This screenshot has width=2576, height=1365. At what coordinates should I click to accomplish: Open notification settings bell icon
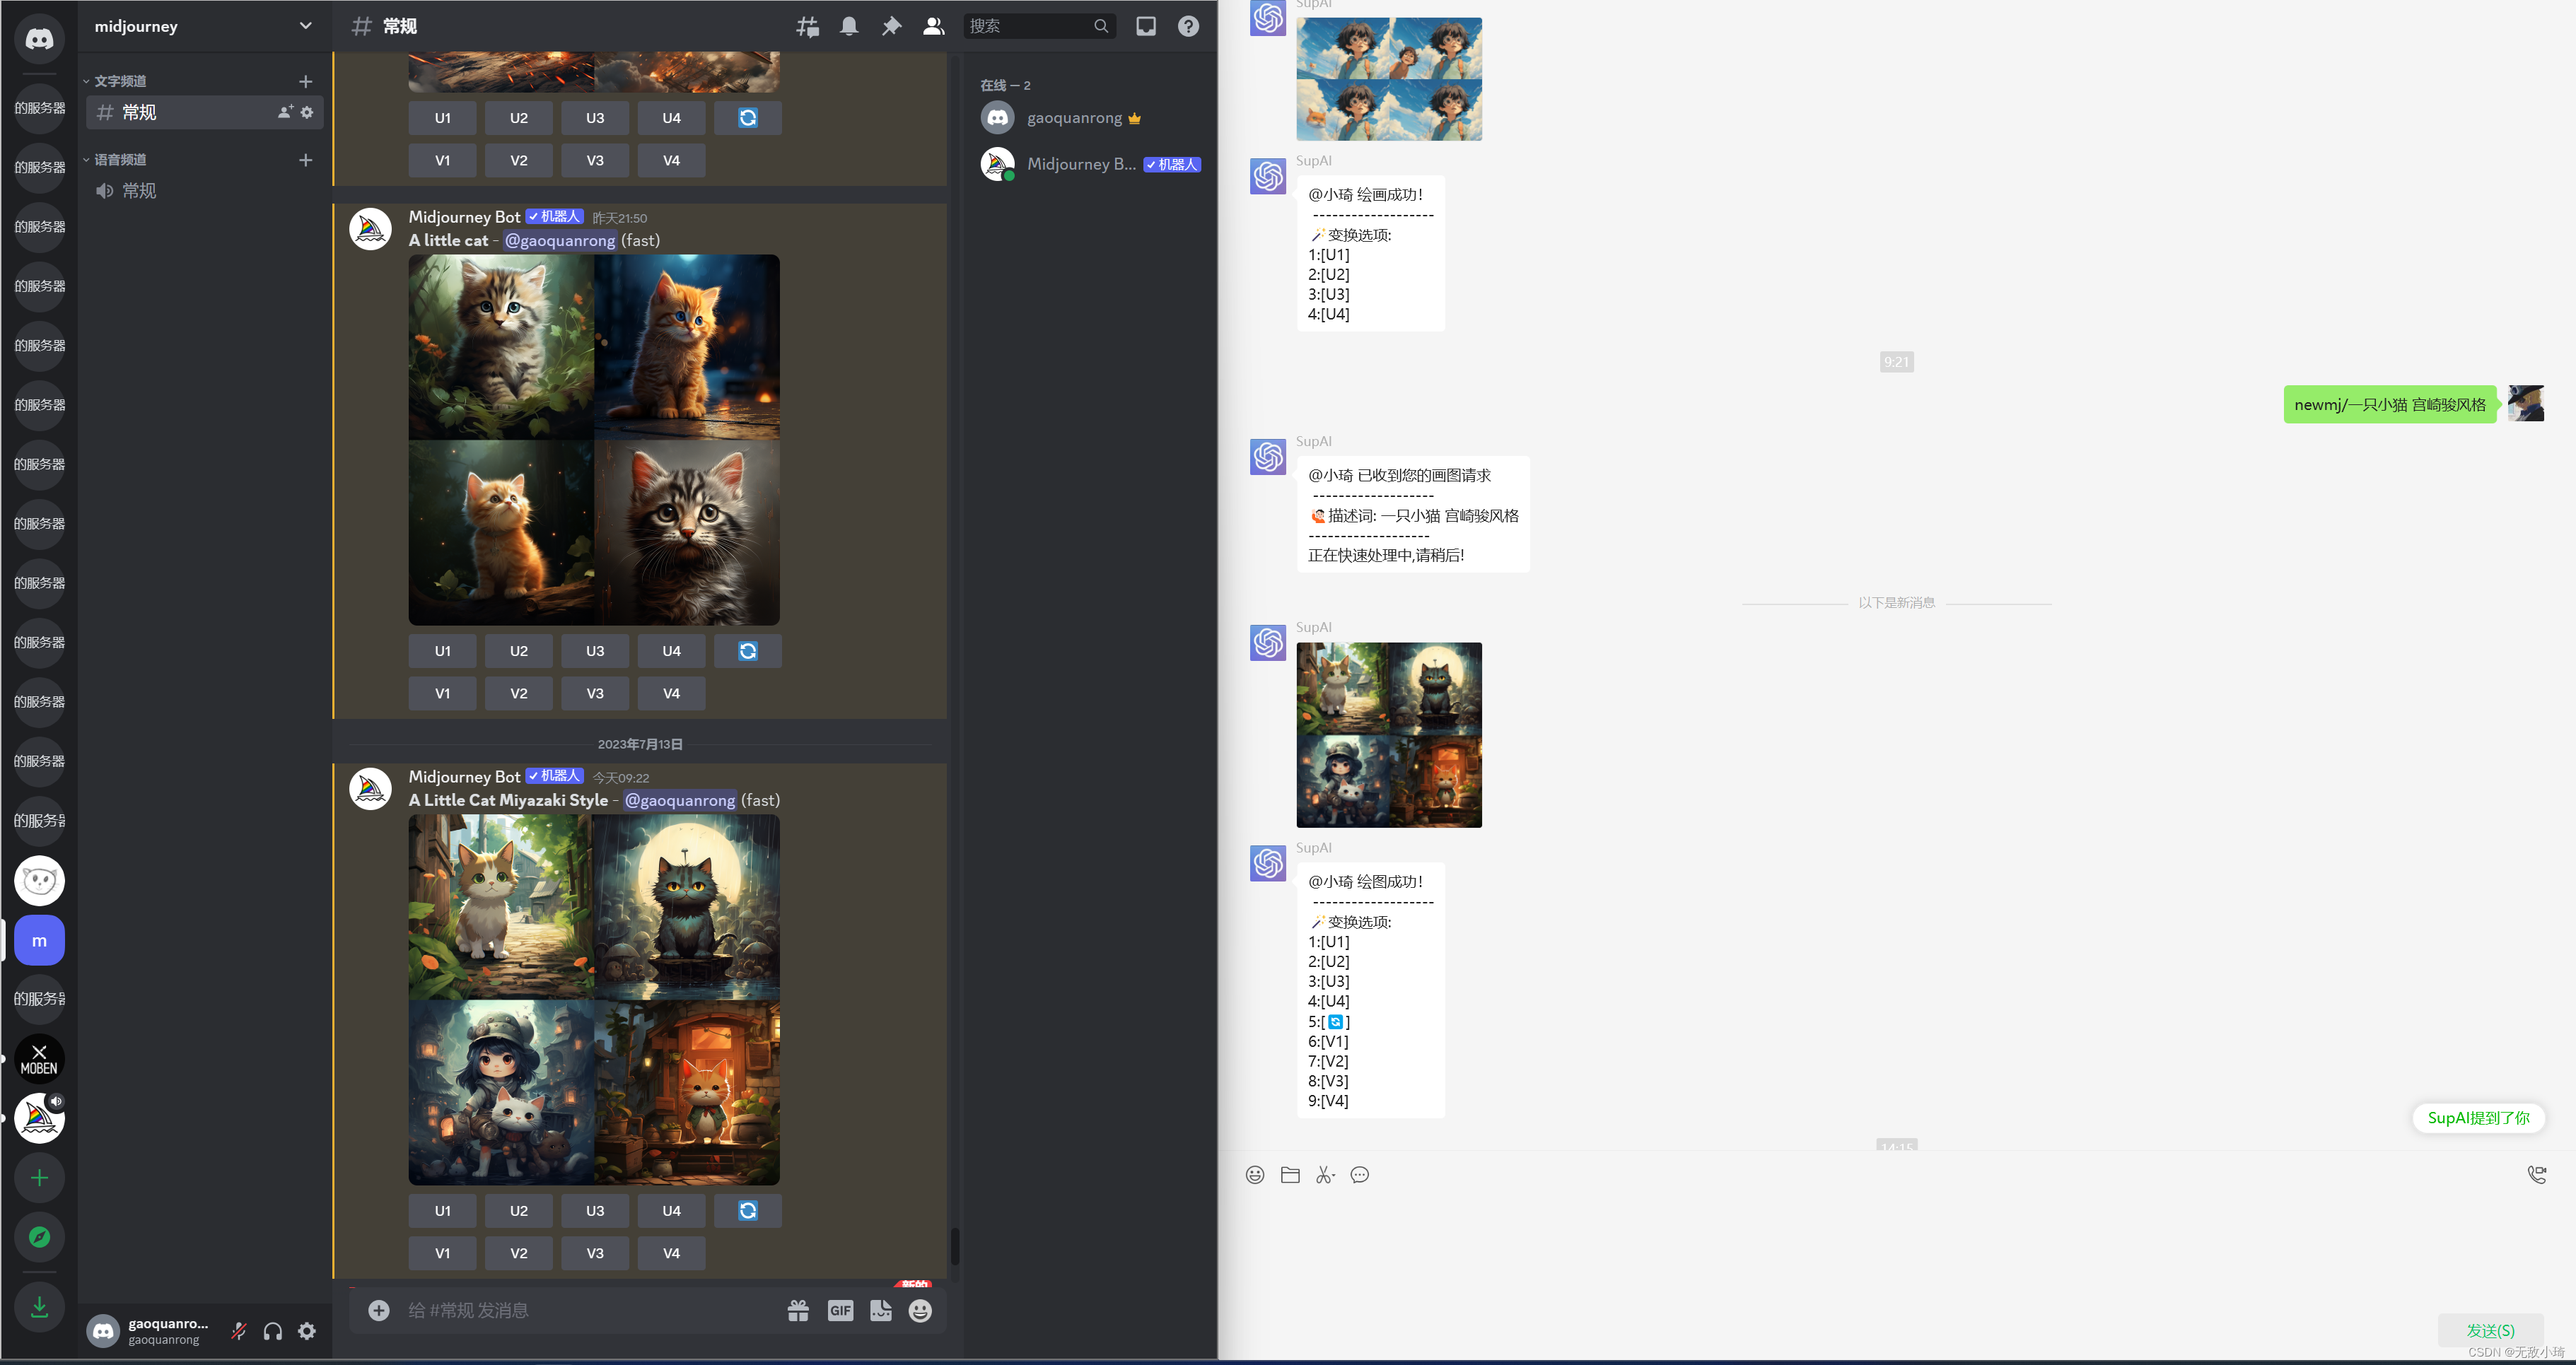(849, 26)
